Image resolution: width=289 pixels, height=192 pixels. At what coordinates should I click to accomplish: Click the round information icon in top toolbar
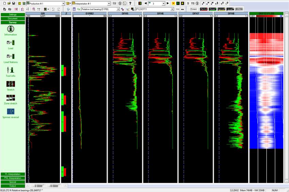coord(120,3)
